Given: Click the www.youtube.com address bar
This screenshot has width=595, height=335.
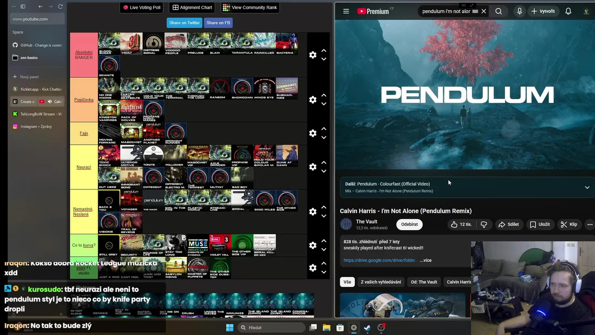Looking at the screenshot, I should [37, 19].
